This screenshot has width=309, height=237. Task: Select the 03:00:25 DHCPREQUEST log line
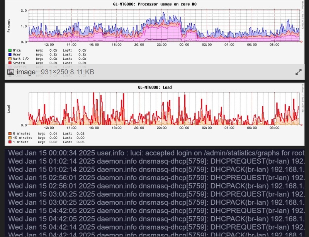click(x=156, y=194)
